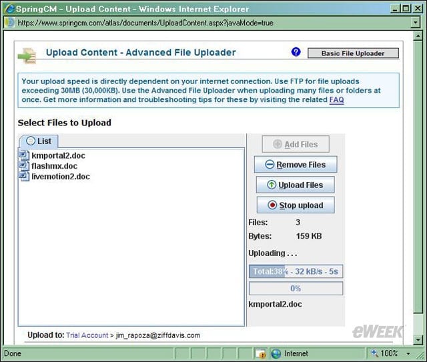
Task: Click the Internet Explorer logo in title bar
Action: (x=10, y=9)
